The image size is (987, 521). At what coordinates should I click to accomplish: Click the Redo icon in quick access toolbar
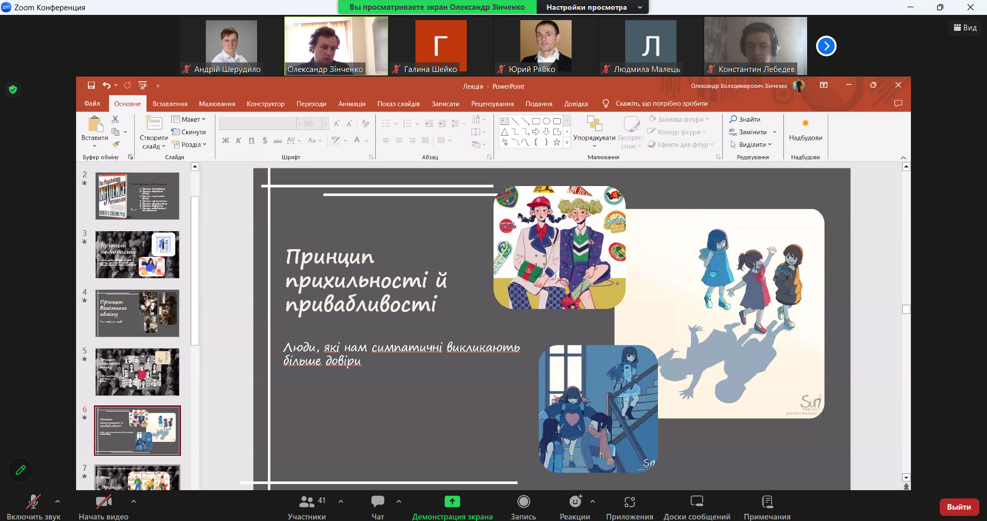127,85
